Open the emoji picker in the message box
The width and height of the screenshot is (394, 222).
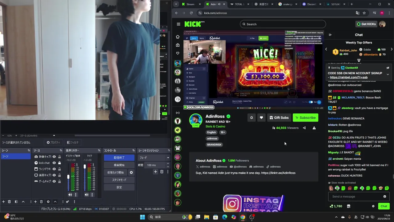pos(384,196)
